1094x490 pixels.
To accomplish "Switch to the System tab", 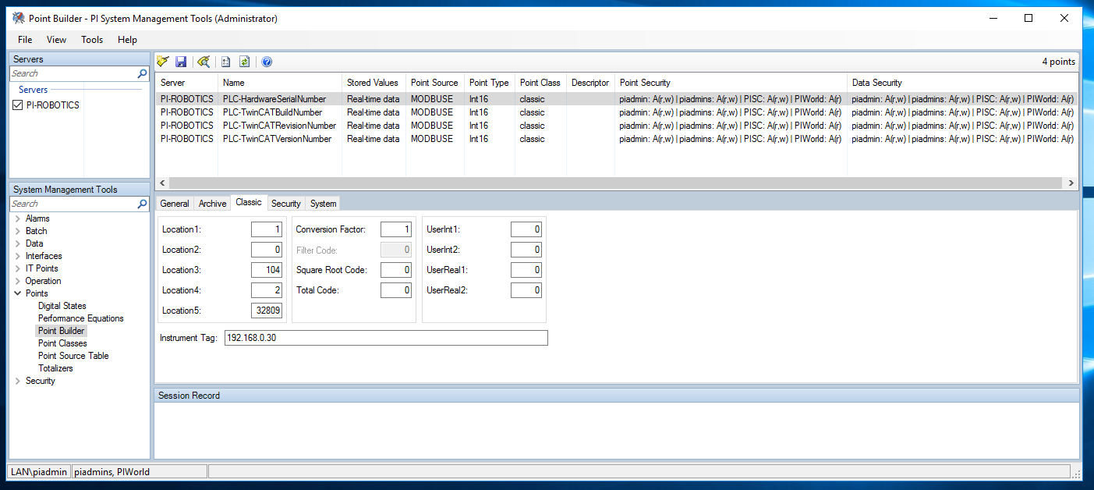I will 323,204.
